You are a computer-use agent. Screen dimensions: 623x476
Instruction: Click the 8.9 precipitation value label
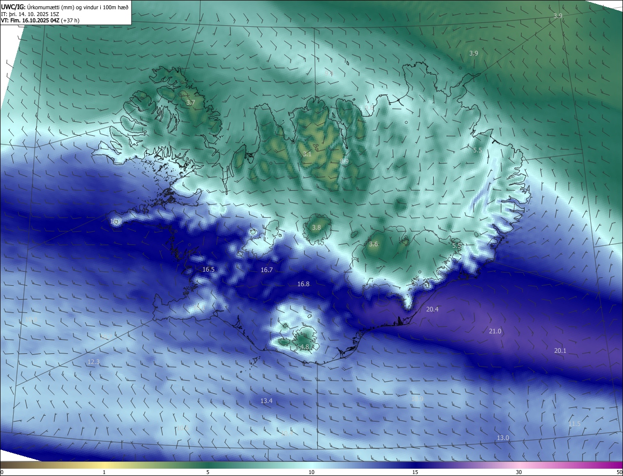click(x=344, y=162)
